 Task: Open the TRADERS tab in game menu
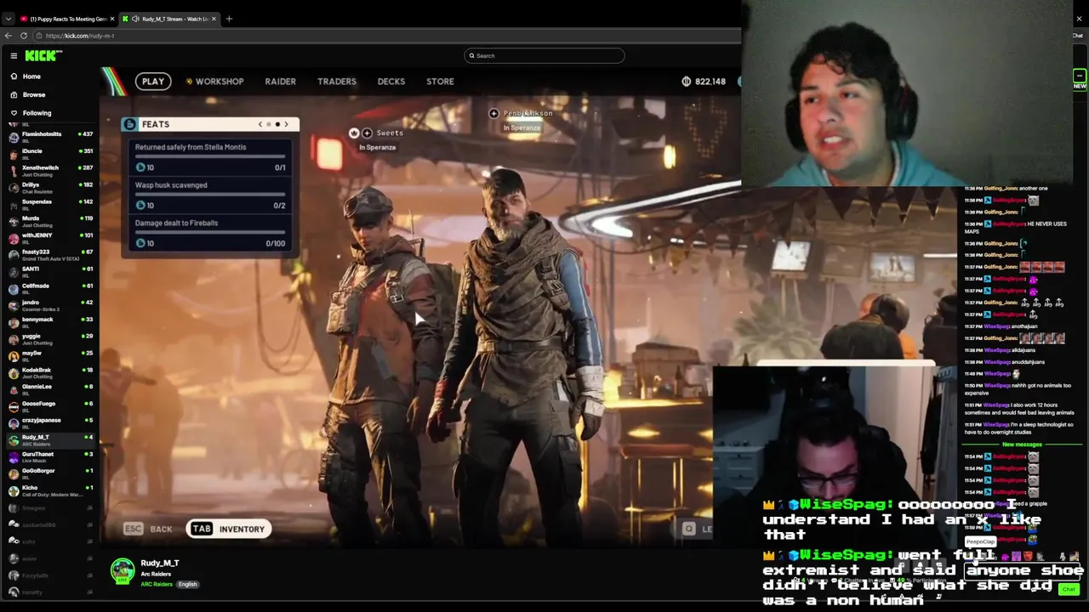[x=337, y=82]
